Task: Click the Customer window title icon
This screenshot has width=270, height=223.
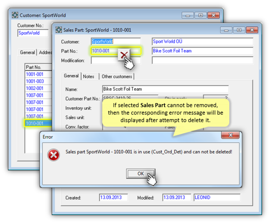Action: pos(15,15)
